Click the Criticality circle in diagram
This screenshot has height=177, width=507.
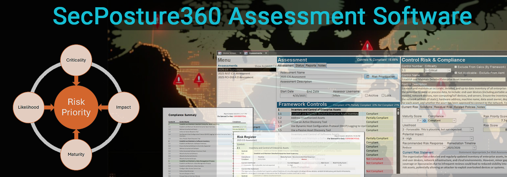[76, 60]
